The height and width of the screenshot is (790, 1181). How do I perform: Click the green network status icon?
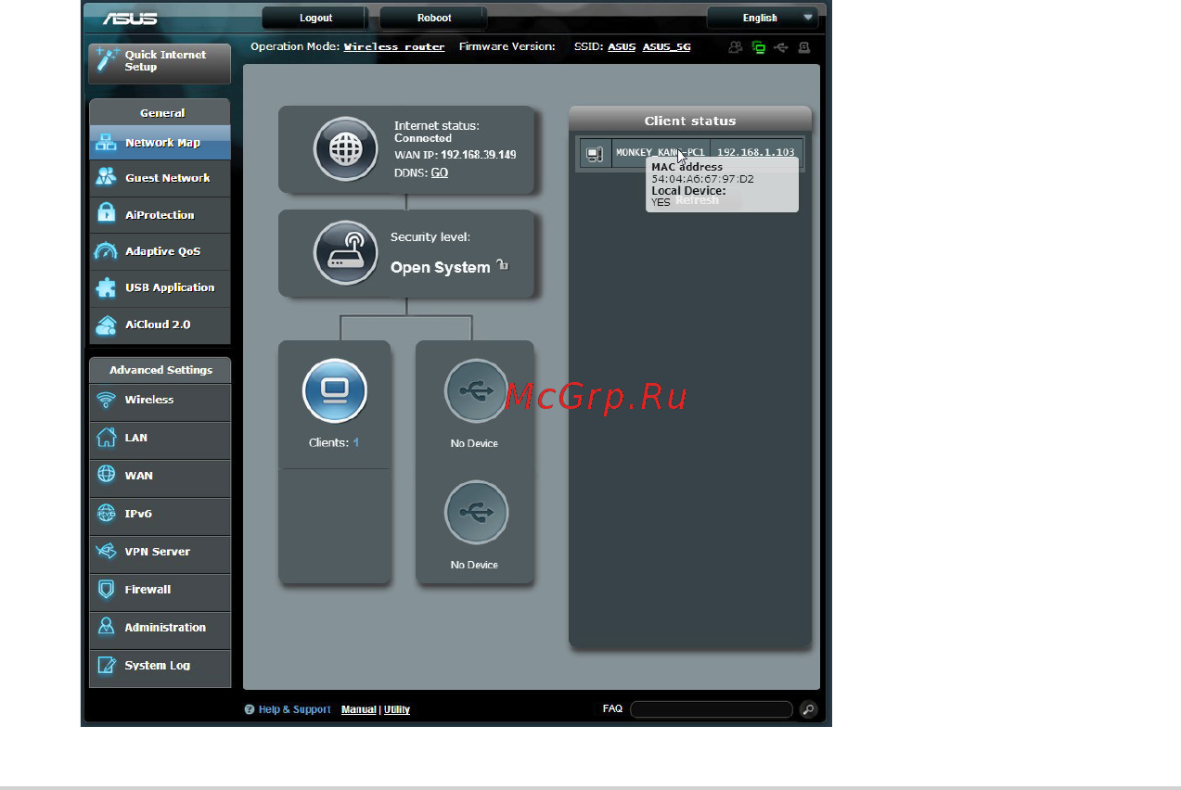tap(759, 46)
